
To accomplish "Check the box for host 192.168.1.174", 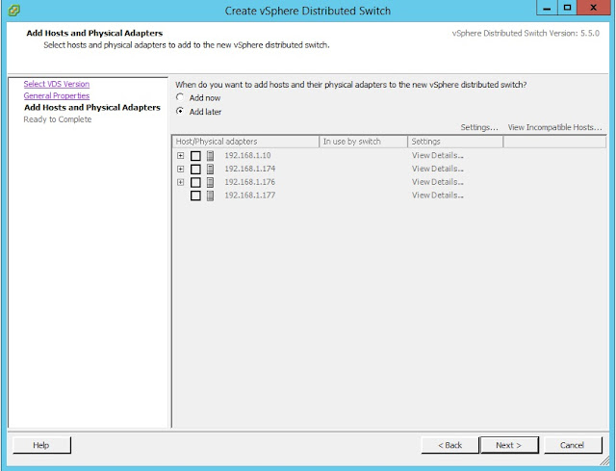I will pos(195,170).
